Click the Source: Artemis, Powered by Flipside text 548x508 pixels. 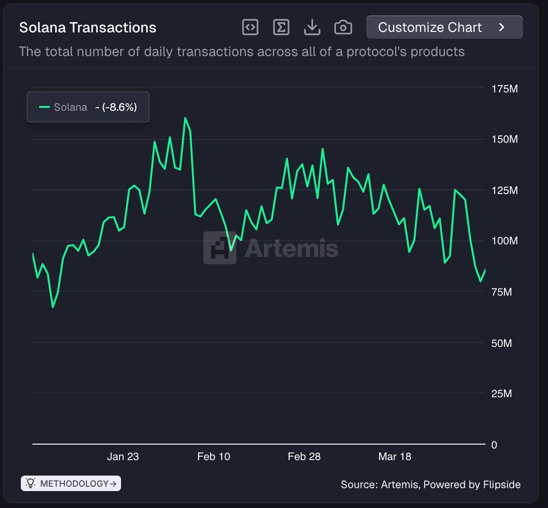[430, 484]
